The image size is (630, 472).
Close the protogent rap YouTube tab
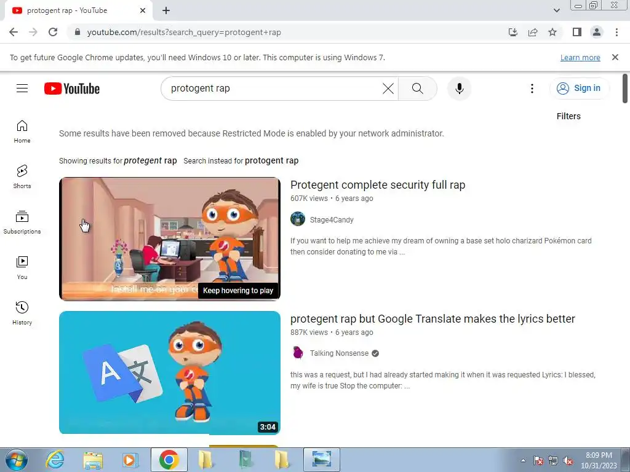143,10
